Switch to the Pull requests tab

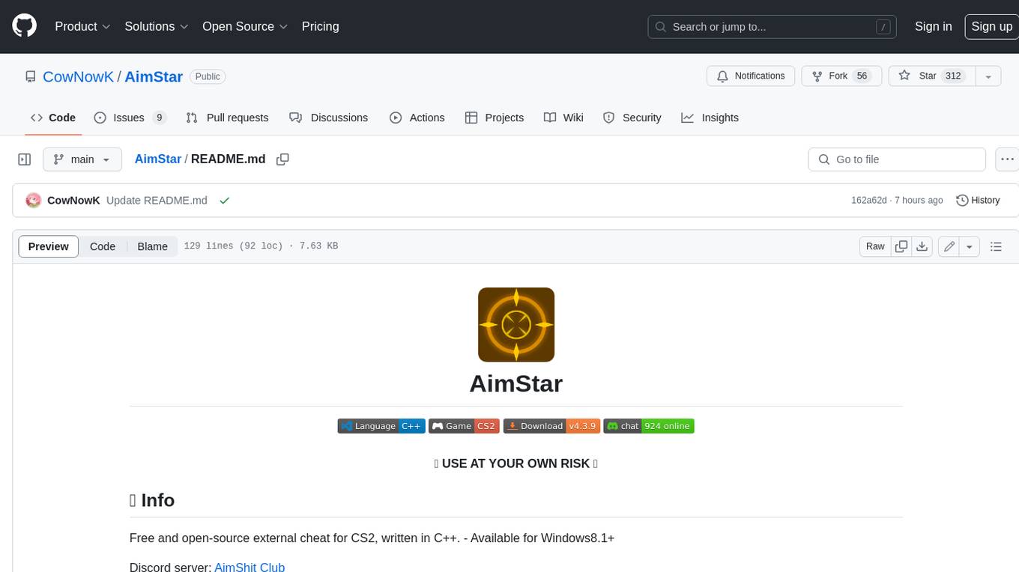pos(227,118)
